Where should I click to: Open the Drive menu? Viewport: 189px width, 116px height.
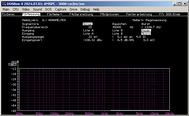73,9
